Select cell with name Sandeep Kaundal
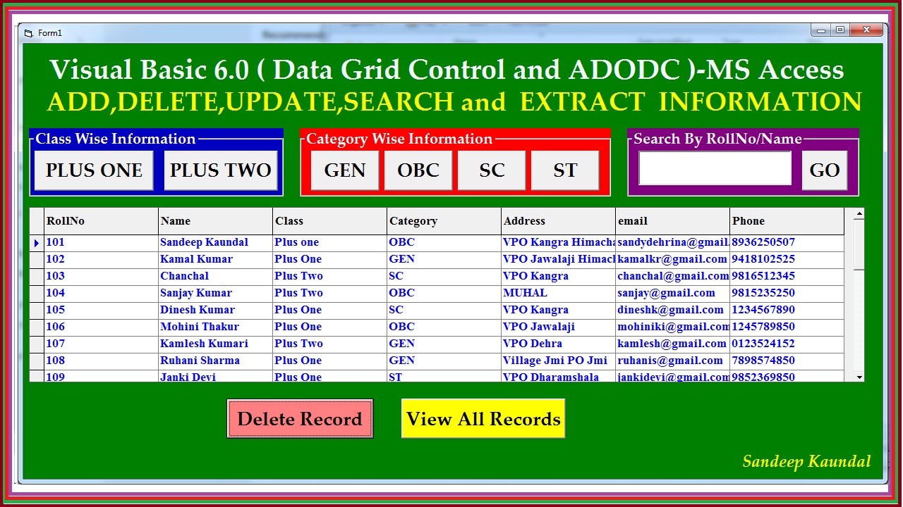Viewport: 903px width, 507px height. [x=215, y=242]
